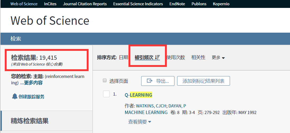Check the 选择页面 checkbox
Viewport: 290px width, 133px height.
(x=105, y=81)
